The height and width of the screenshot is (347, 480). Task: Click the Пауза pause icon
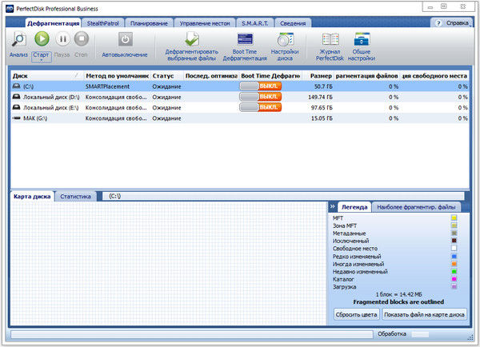pos(62,38)
